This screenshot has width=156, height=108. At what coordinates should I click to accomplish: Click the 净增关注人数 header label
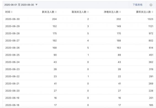pos(111,12)
